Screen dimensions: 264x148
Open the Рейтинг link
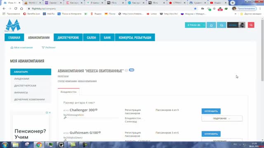(49, 48)
